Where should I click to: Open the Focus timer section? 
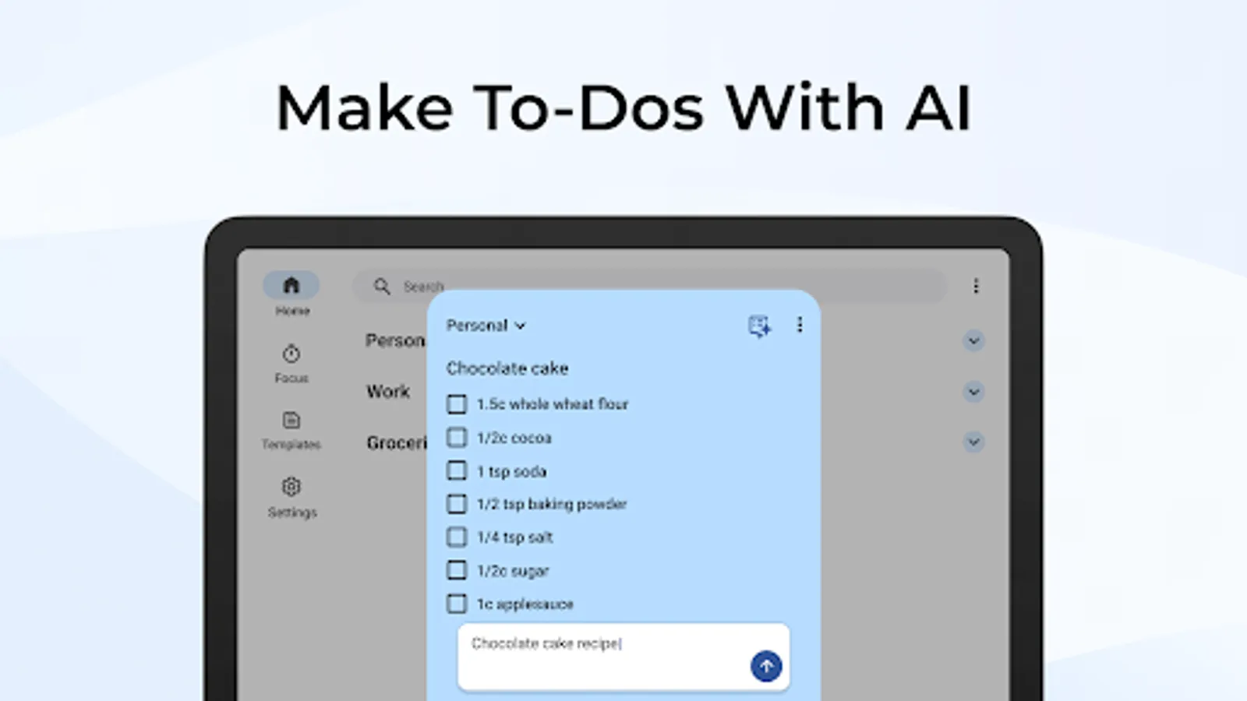point(291,364)
